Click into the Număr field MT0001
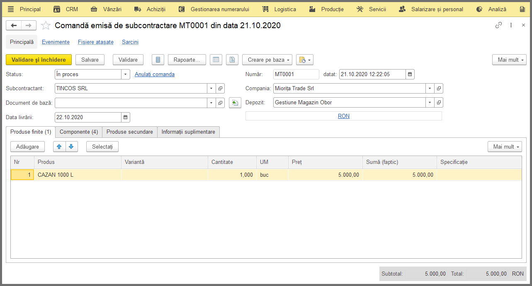532x286 pixels. (x=296, y=75)
